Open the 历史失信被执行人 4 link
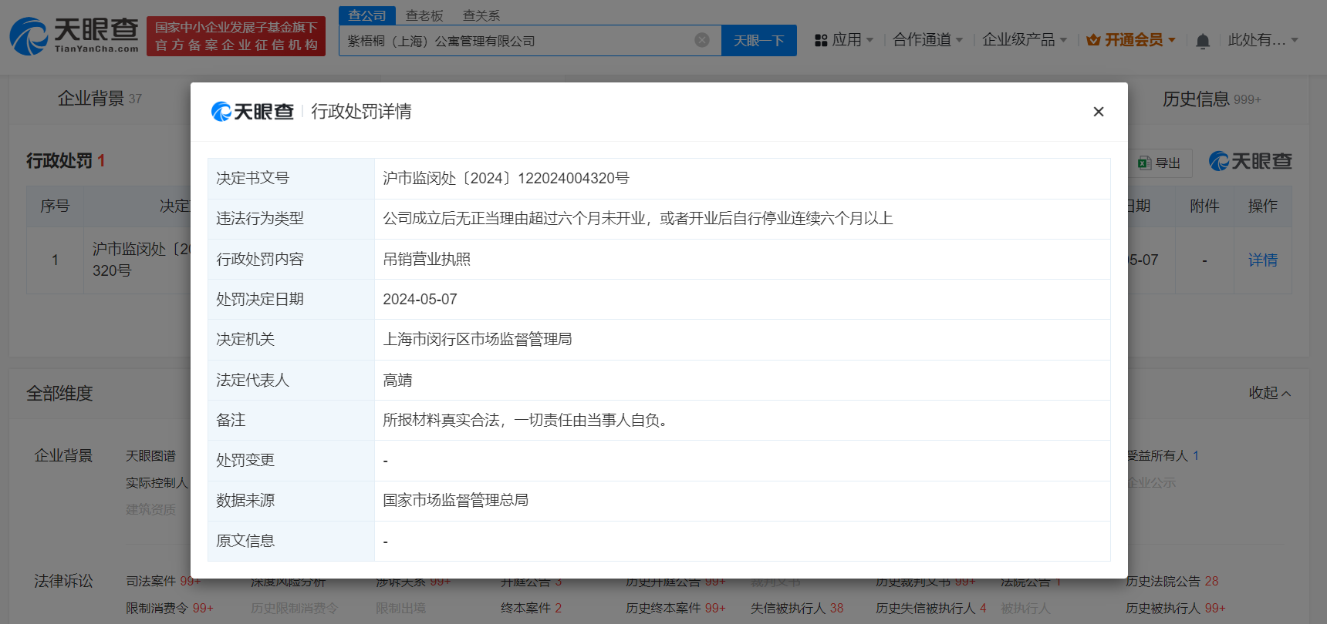Screen dimensions: 1327x624 click(x=931, y=608)
